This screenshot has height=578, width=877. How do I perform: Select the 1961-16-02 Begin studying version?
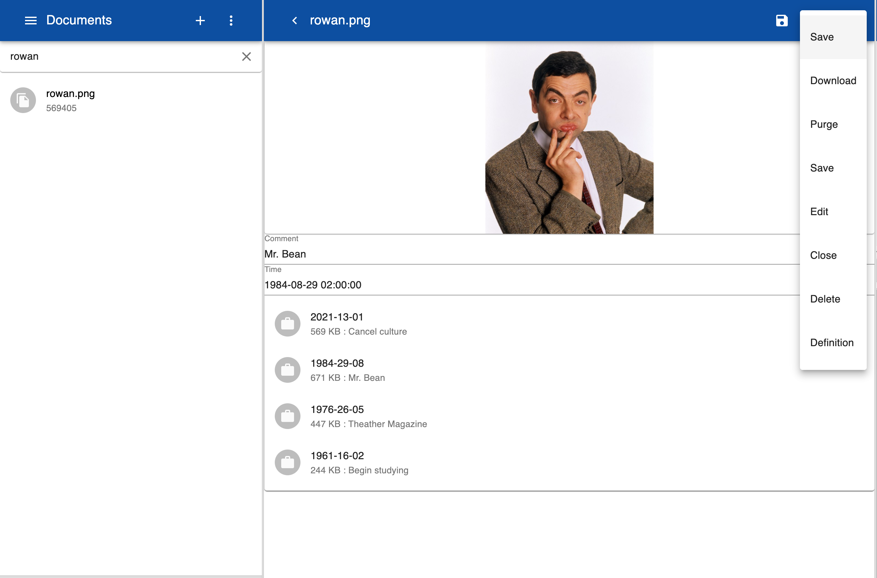click(x=569, y=462)
